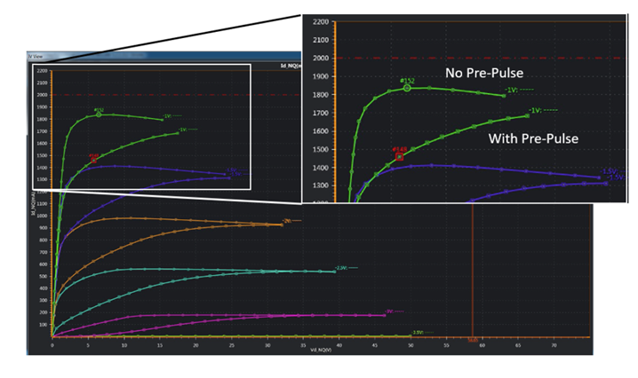Grab the orange vertical cursor line near 58 V
This screenshot has height=378, width=638.
(473, 271)
